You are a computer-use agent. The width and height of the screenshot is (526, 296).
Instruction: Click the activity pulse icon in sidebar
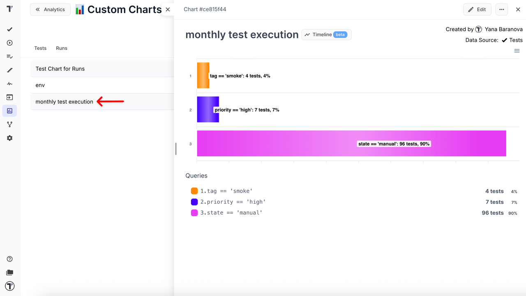(9, 83)
